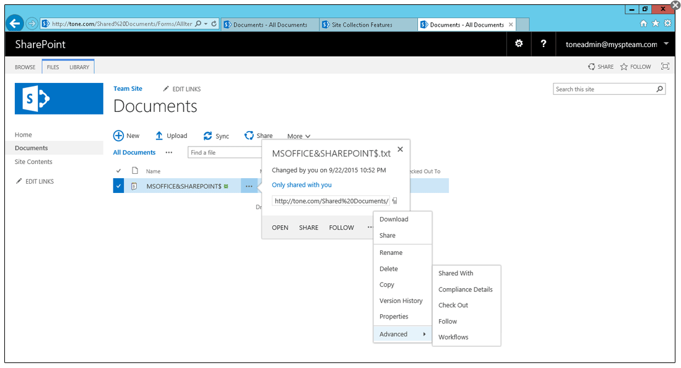Click the Sync library icon
This screenshot has height=368, width=681.
point(207,136)
